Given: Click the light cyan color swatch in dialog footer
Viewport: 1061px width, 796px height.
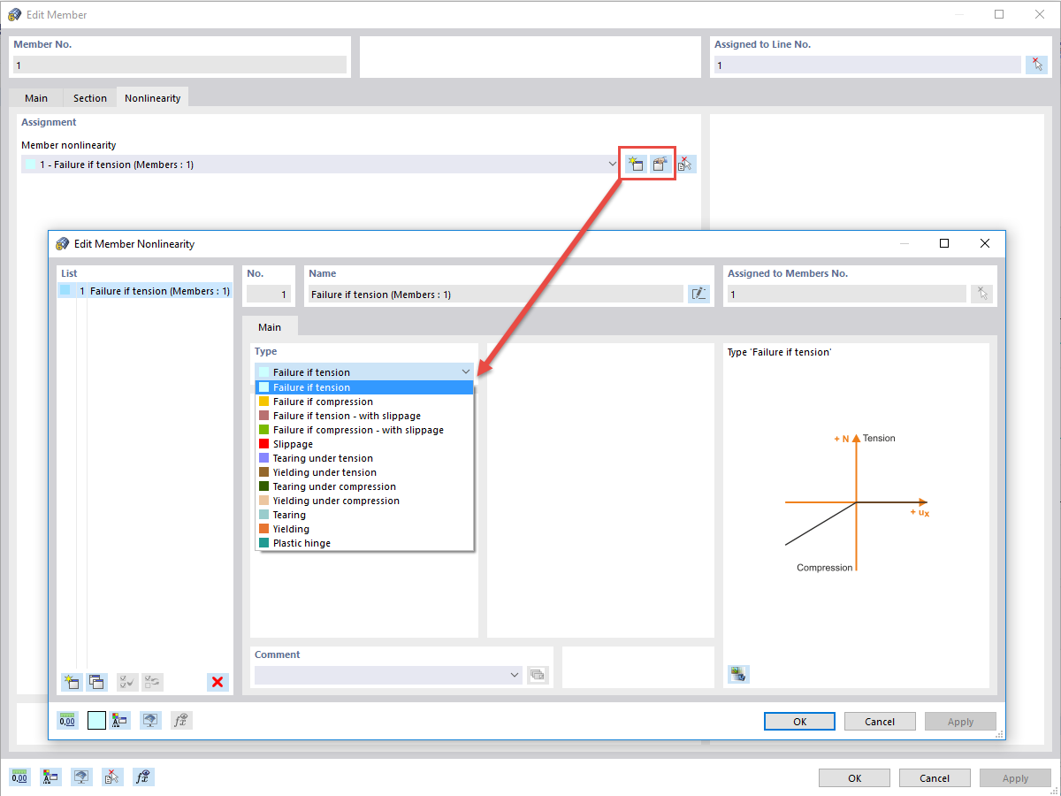Looking at the screenshot, I should pyautogui.click(x=96, y=720).
